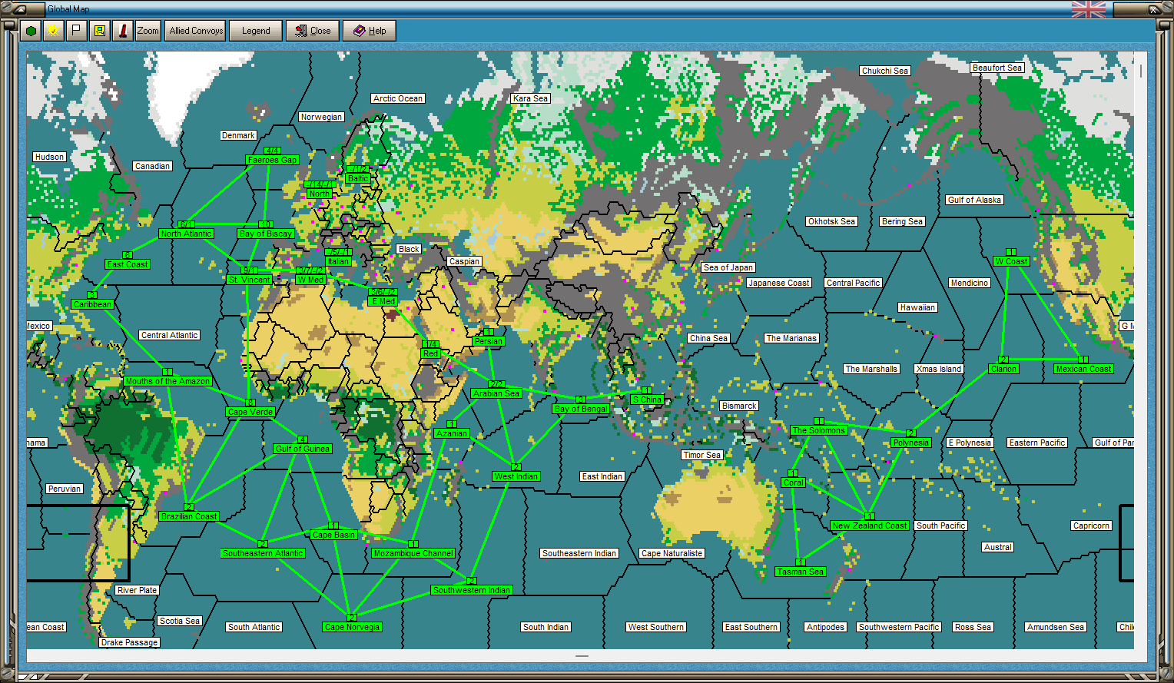1174x683 pixels.
Task: Select the W Coast label
Action: pos(1011,261)
